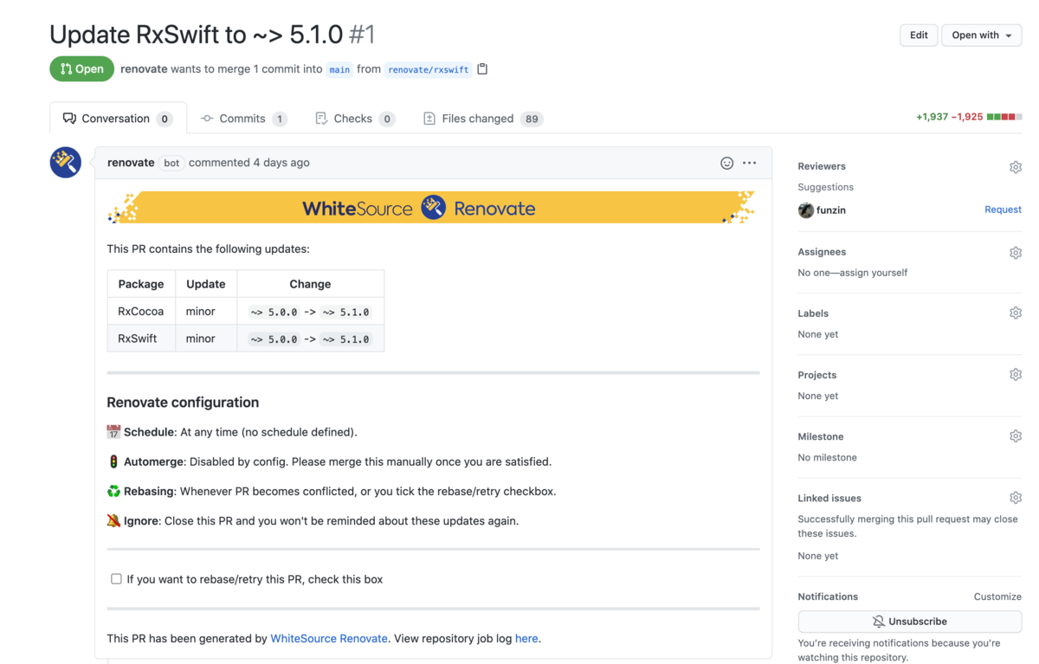Switch to Checks tab
This screenshot has height=664, width=1039.
pos(355,119)
